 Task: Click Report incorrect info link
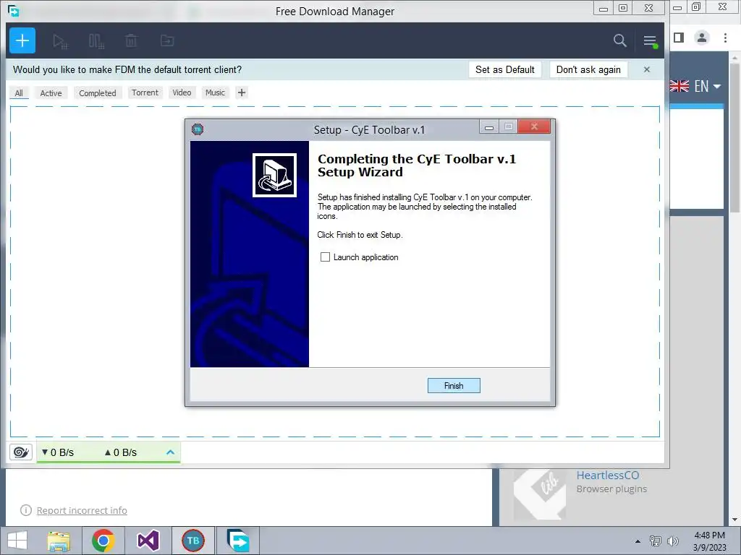[82, 510]
